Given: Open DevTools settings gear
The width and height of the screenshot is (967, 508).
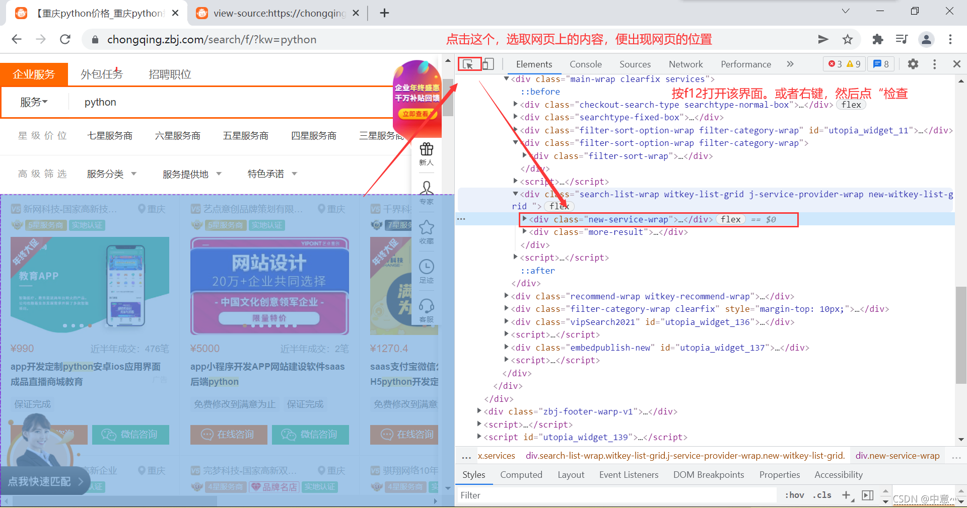Looking at the screenshot, I should pyautogui.click(x=913, y=64).
